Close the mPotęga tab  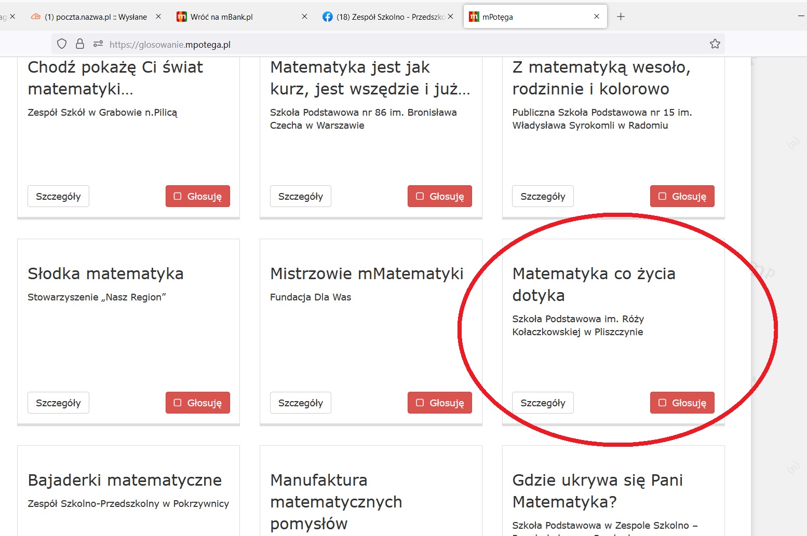click(597, 17)
